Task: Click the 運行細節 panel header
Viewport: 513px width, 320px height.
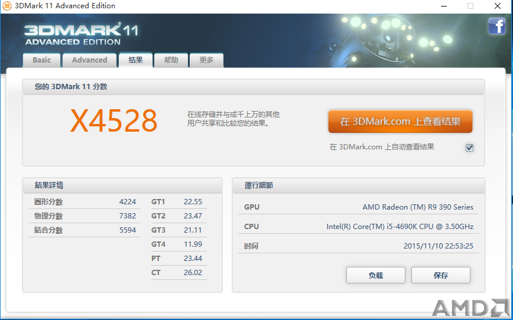Action: [x=359, y=185]
